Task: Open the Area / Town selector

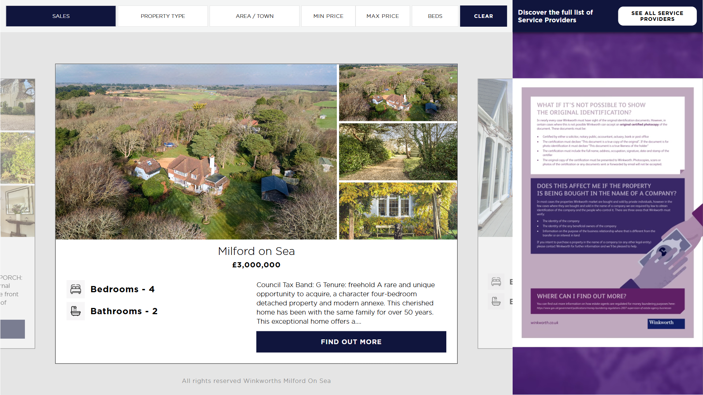Action: (254, 16)
